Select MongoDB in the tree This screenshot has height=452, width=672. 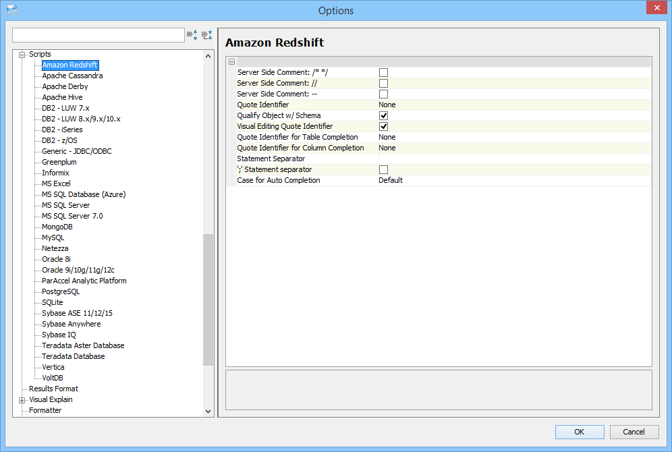(57, 227)
